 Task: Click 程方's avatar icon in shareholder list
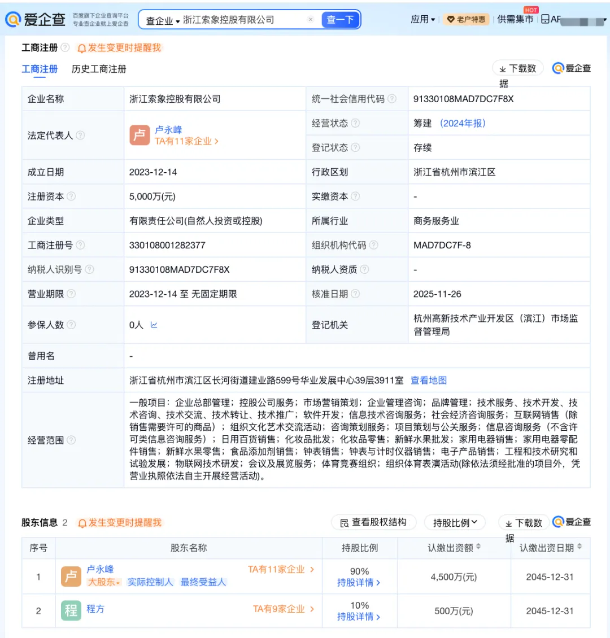coord(71,610)
